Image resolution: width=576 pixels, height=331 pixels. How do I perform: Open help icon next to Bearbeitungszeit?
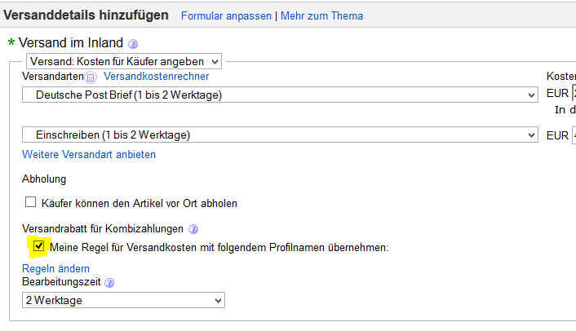pyautogui.click(x=109, y=283)
